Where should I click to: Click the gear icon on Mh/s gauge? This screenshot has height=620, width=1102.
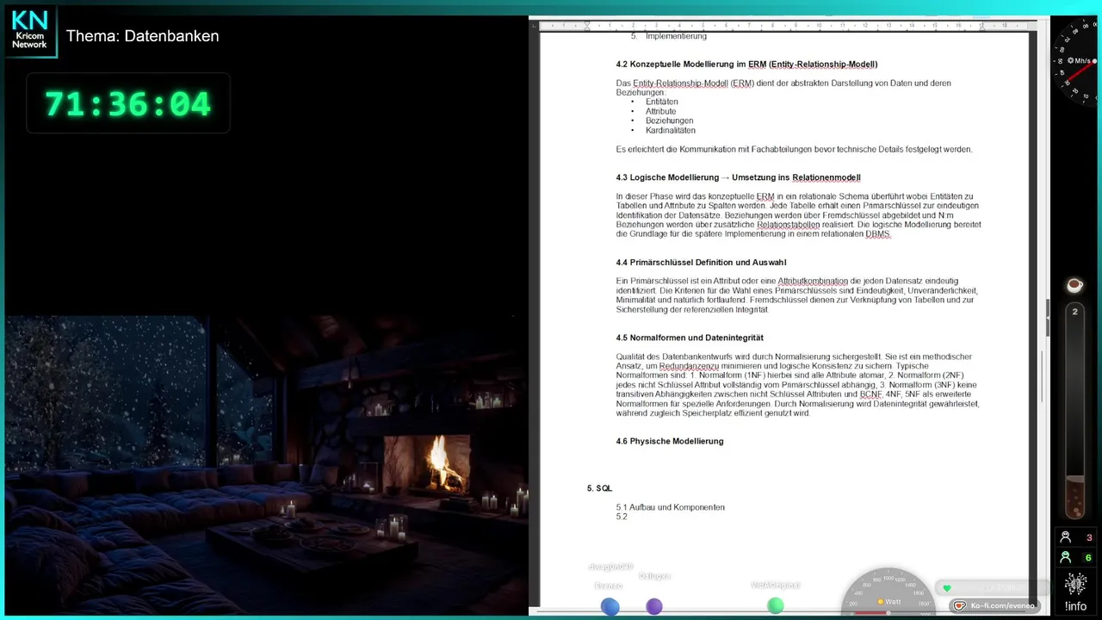click(1069, 61)
